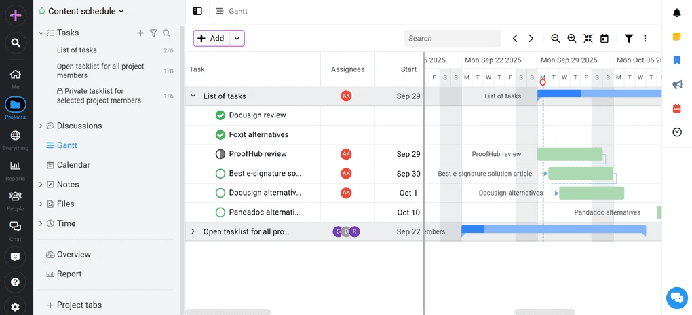The width and height of the screenshot is (692, 315).
Task: Open the Gantt filter funnel
Action: 629,39
